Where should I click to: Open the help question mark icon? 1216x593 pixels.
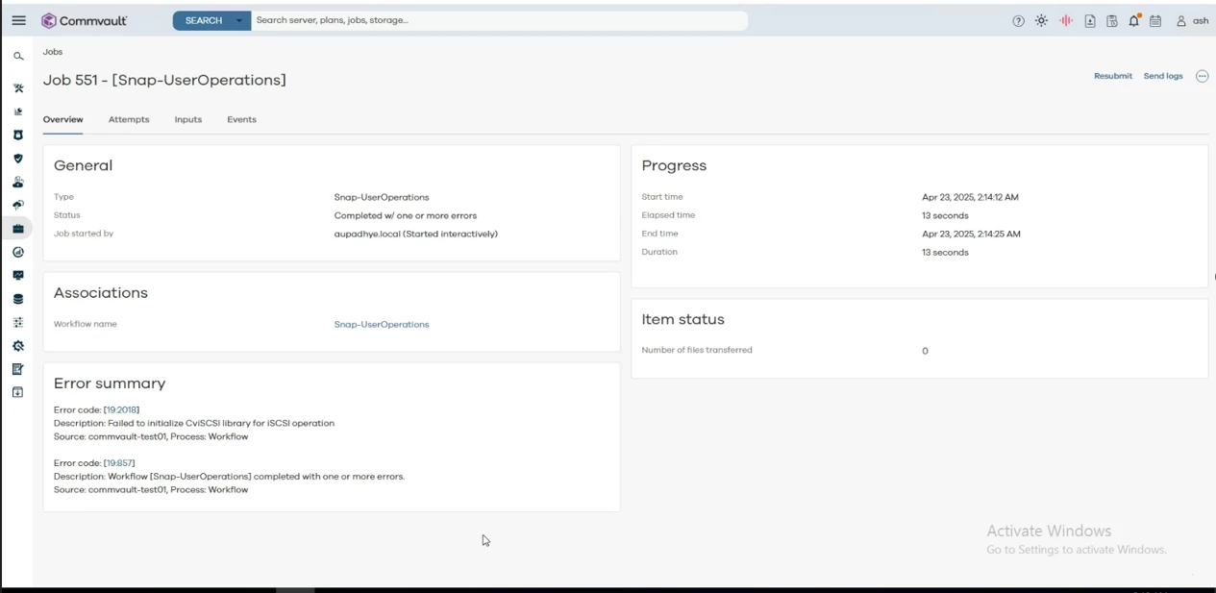coord(1018,21)
